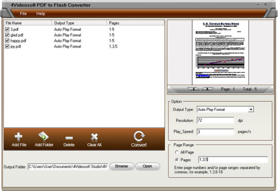Click Auto Play Format cell for 3.pdf
The image size is (278, 191).
tap(67, 29)
